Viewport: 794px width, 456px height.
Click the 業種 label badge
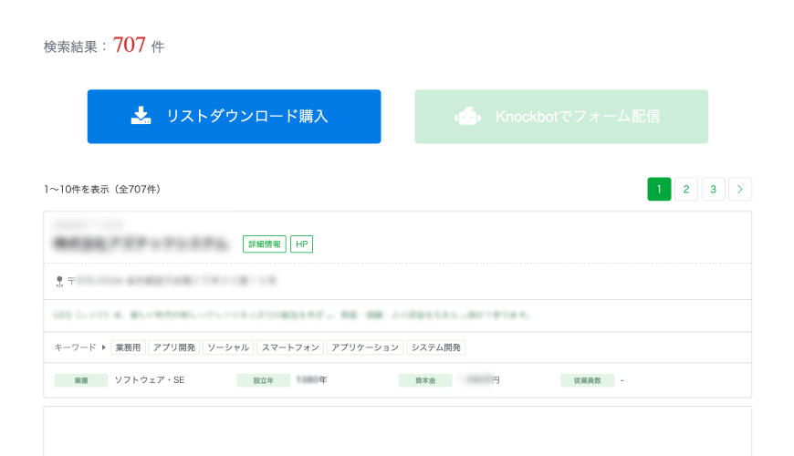pyautogui.click(x=81, y=380)
